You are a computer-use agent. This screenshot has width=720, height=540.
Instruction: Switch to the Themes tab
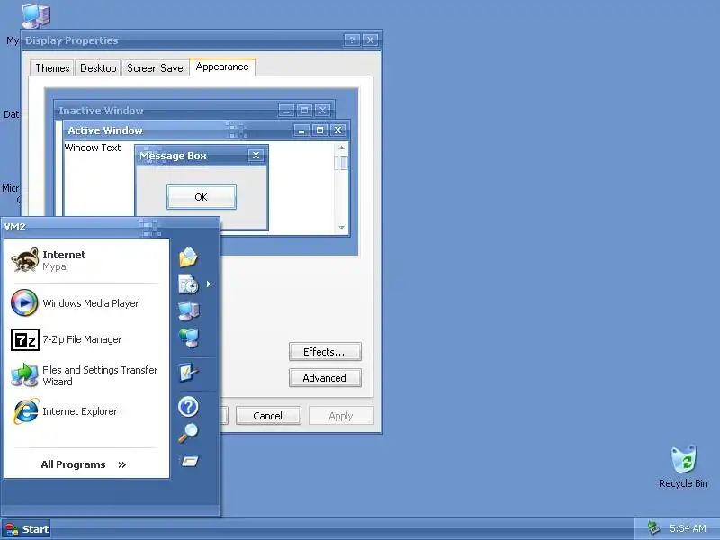52,68
